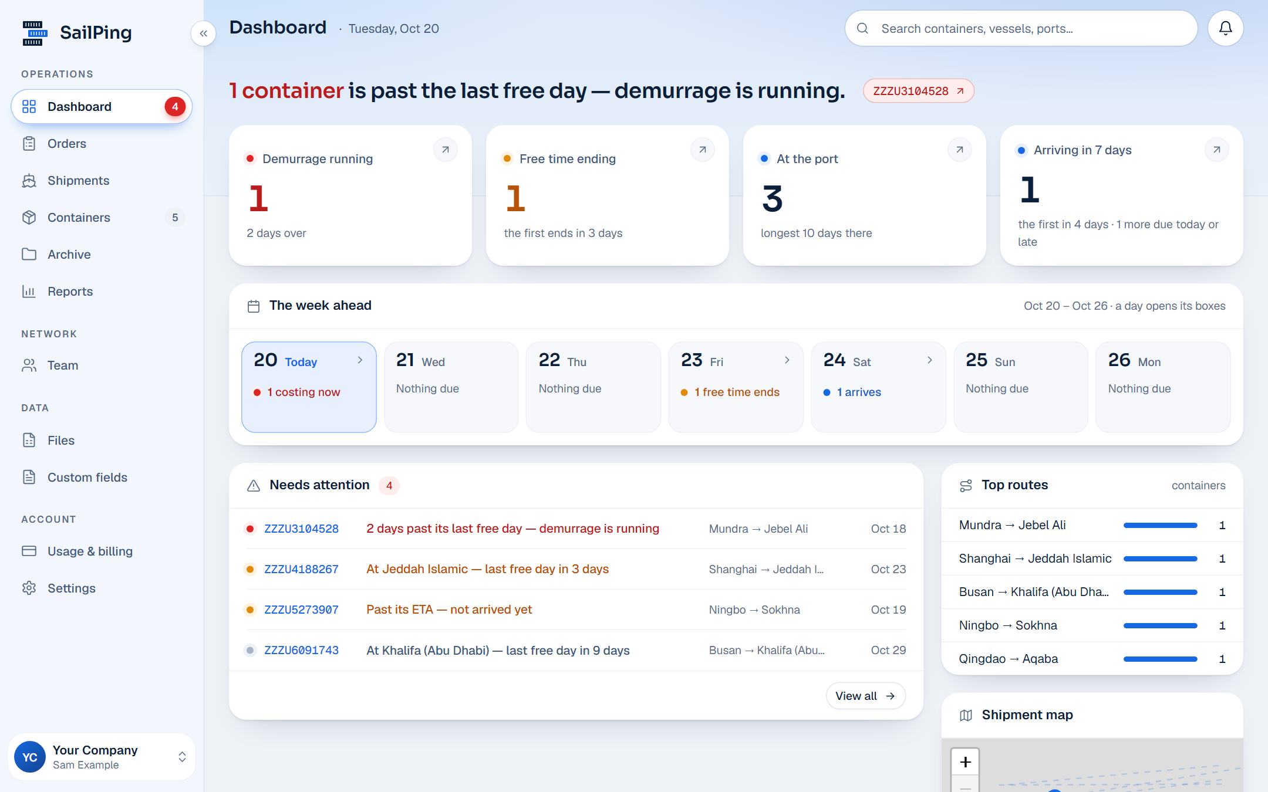Click the ZZZU3104528 badge in the headline

tap(919, 91)
